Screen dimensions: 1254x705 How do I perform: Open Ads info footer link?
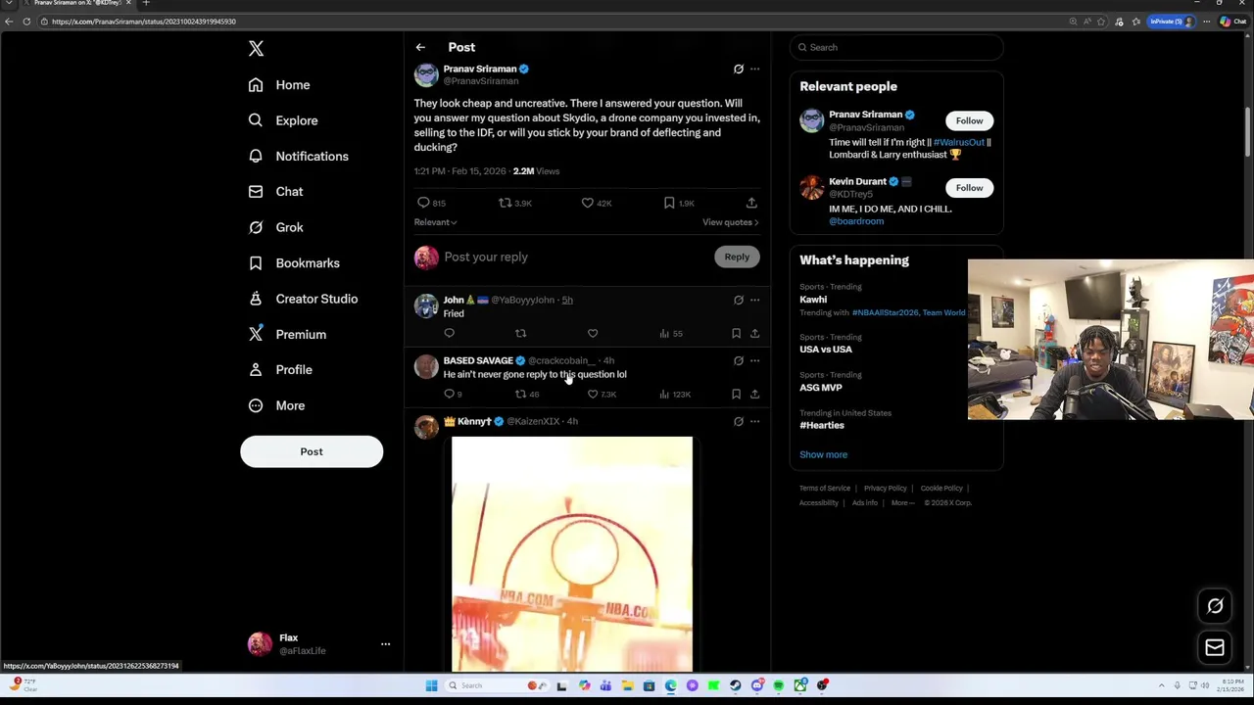pos(865,503)
